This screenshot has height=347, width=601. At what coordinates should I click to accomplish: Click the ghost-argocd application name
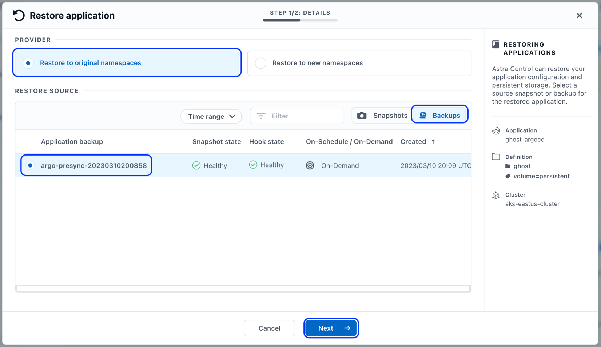(x=525, y=140)
